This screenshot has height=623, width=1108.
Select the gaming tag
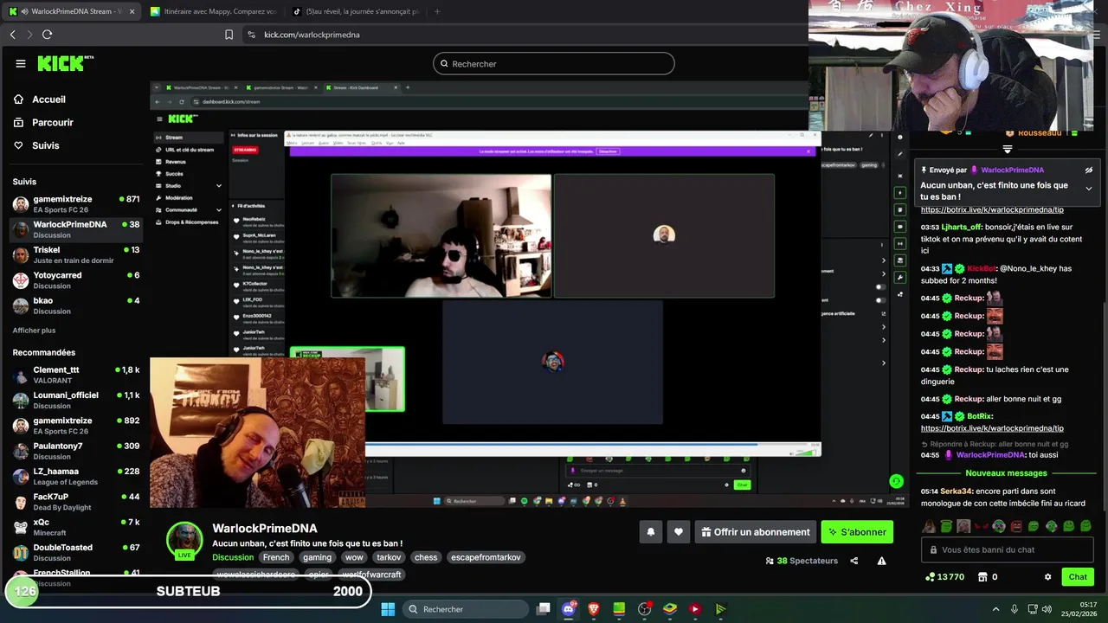coord(317,557)
